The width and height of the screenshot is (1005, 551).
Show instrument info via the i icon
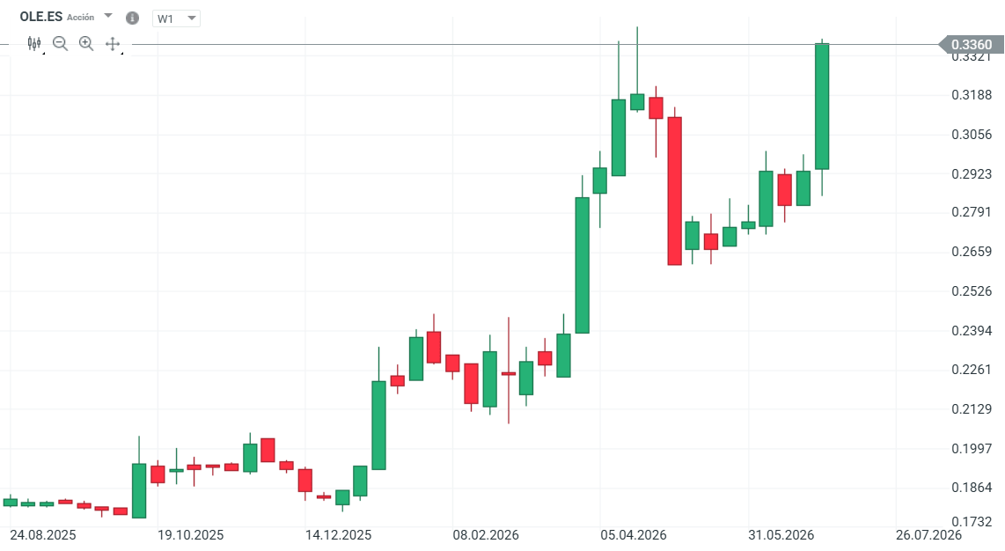point(133,18)
